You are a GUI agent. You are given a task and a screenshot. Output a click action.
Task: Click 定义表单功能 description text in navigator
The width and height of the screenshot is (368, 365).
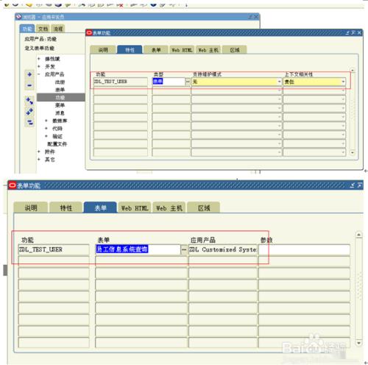coord(40,48)
